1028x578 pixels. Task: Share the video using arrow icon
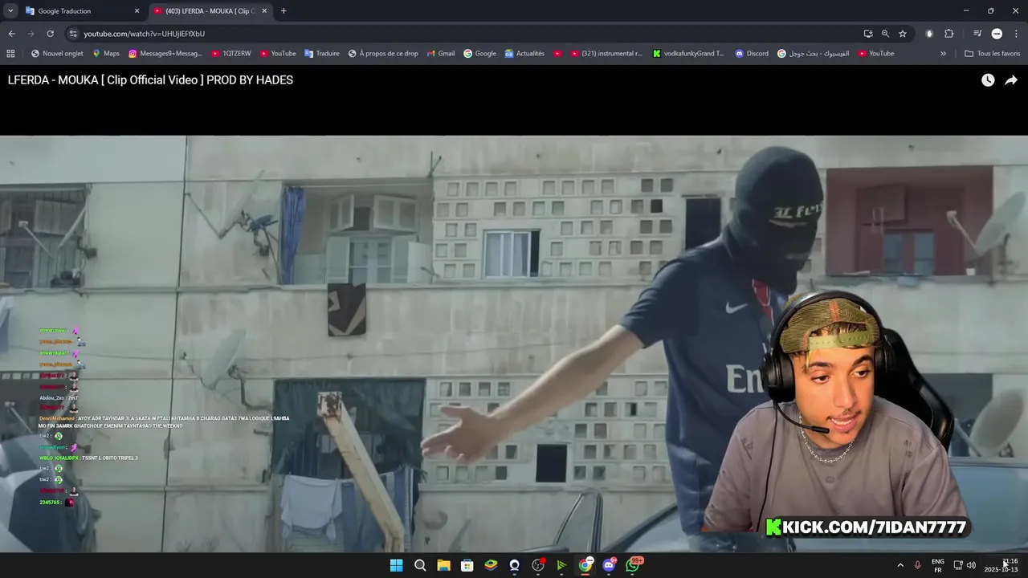pyautogui.click(x=1011, y=80)
